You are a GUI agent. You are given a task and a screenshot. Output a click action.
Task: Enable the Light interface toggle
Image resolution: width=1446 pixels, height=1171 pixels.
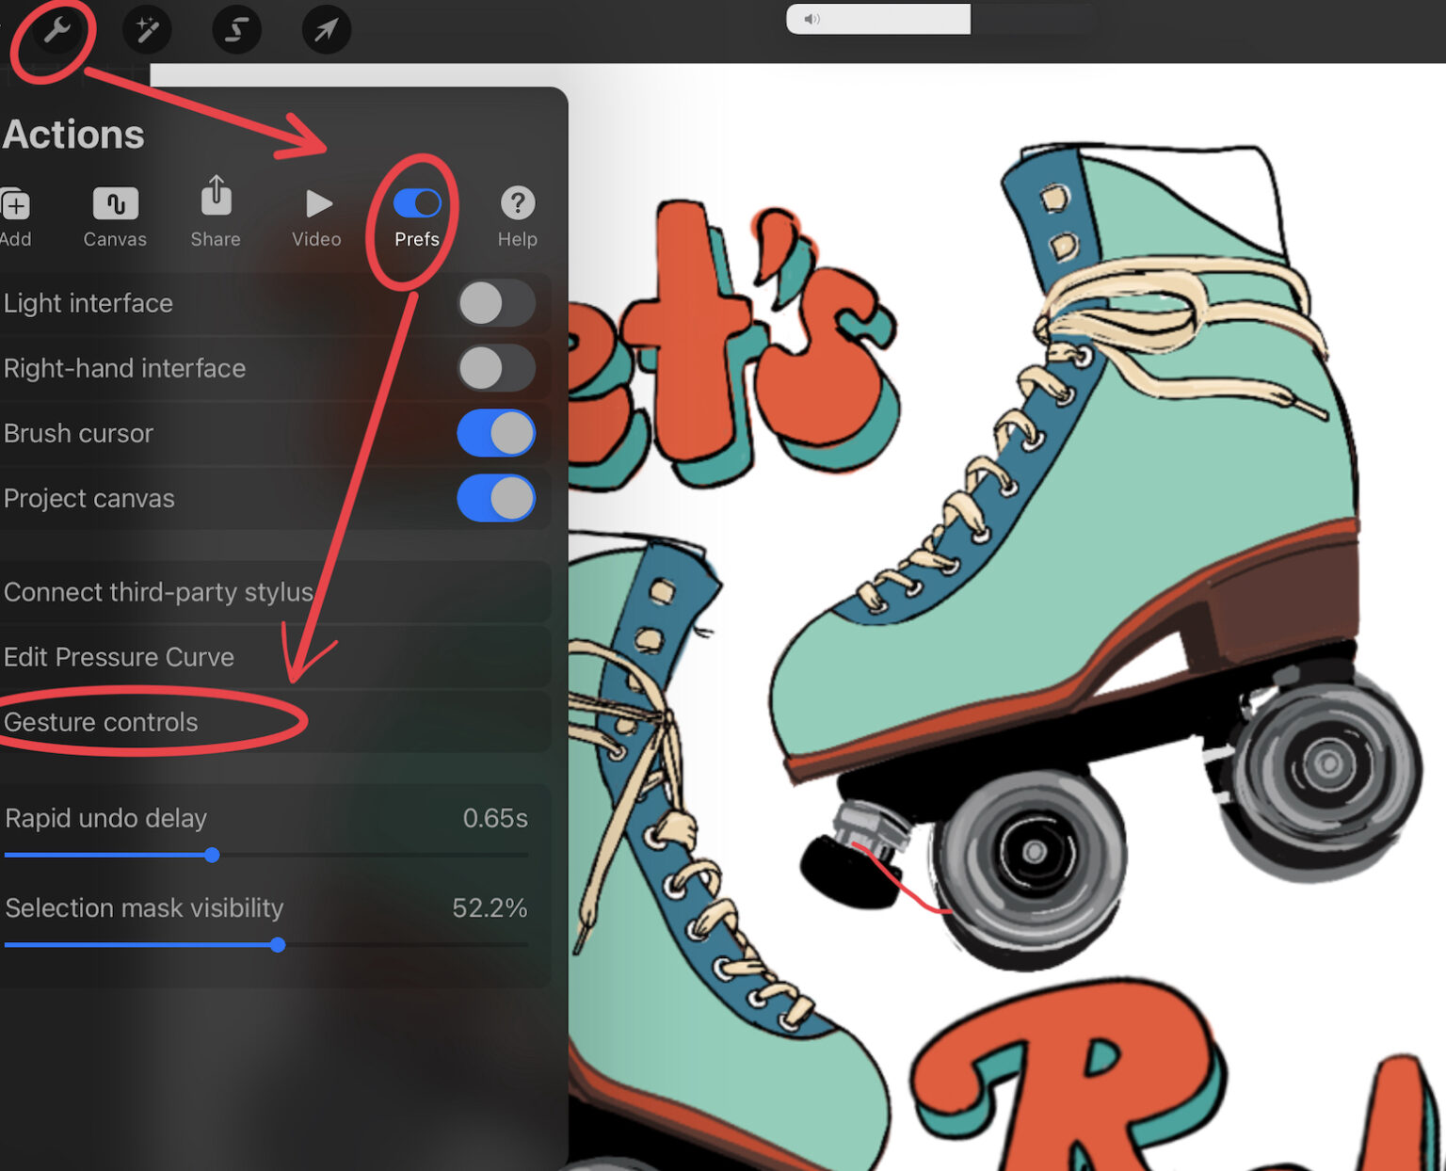coord(496,303)
